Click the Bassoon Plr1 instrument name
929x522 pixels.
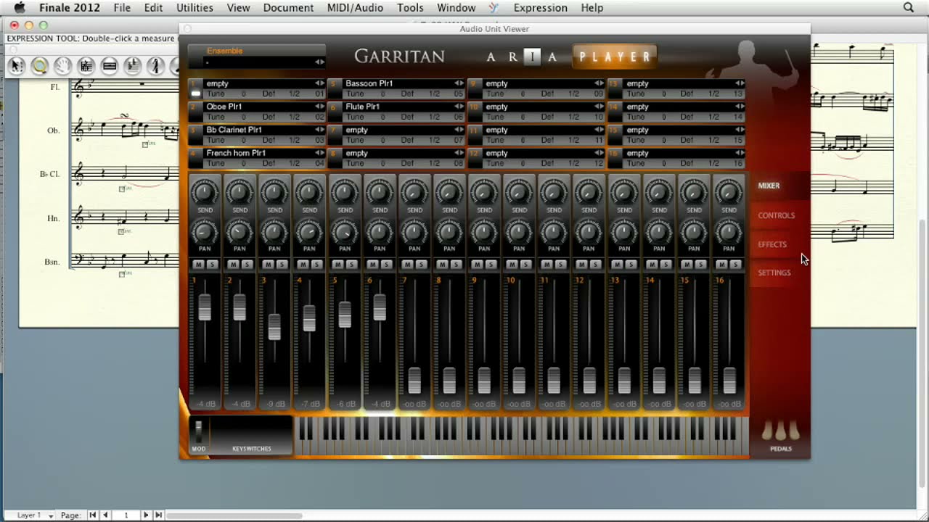click(x=369, y=83)
